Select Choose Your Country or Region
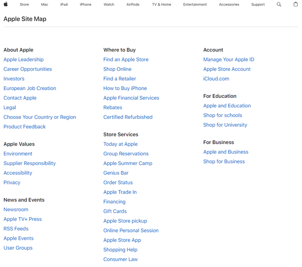302x267 pixels. point(40,117)
